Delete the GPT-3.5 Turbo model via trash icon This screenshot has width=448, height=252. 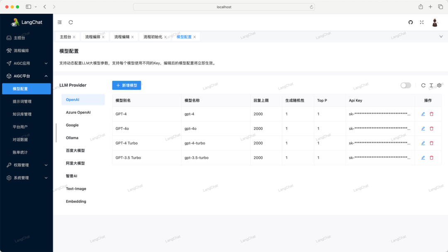click(x=432, y=157)
